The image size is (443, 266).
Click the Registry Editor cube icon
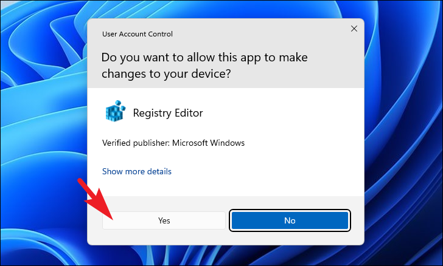tap(115, 111)
